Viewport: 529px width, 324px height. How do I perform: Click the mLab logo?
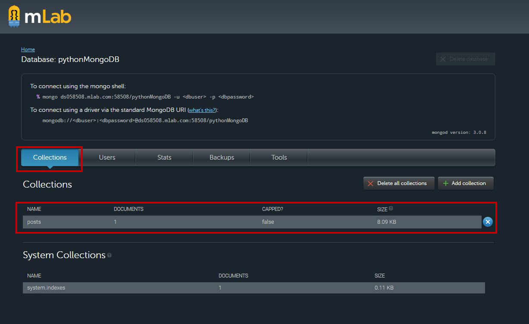(x=40, y=16)
